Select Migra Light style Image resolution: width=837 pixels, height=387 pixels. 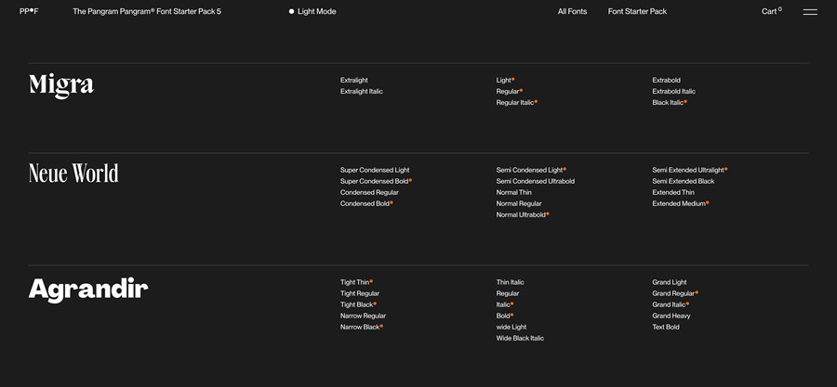click(x=504, y=81)
